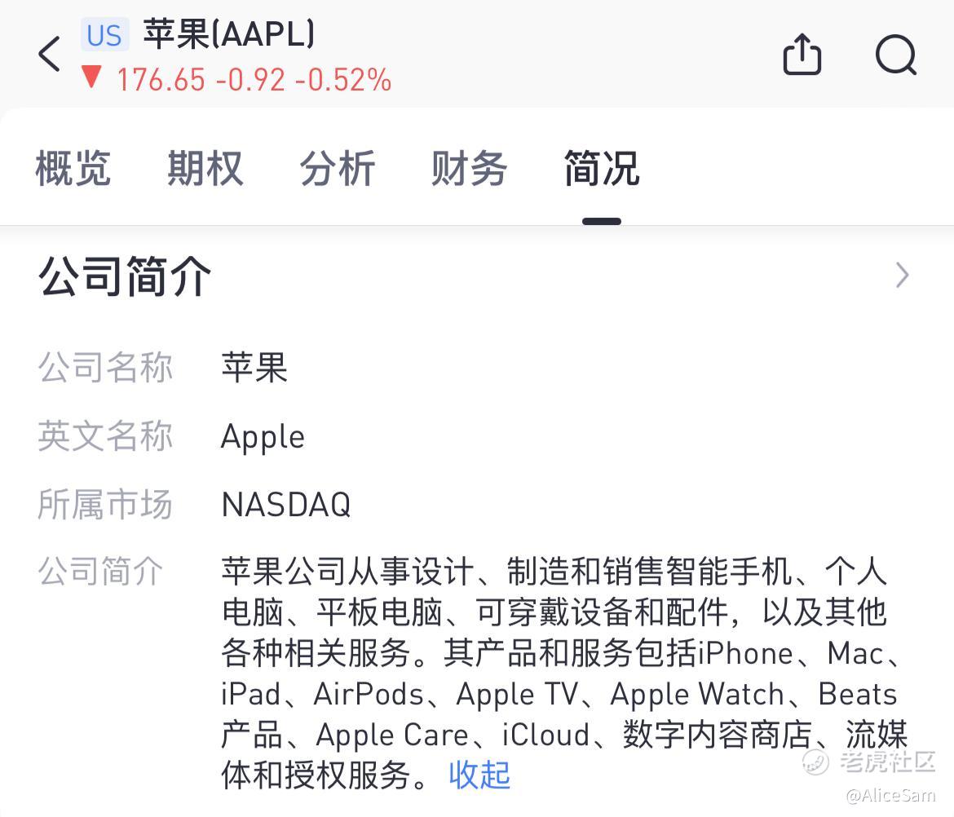
Task: Tap the company description paragraph
Action: [x=564, y=673]
